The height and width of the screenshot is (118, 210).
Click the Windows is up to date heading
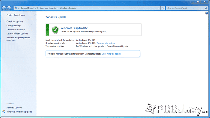coord(74,28)
